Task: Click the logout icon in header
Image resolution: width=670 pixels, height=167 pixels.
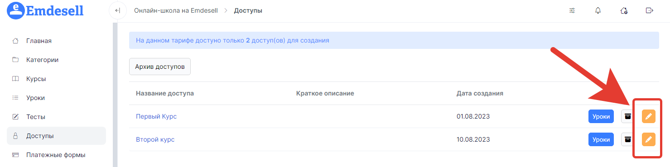Action: (650, 10)
